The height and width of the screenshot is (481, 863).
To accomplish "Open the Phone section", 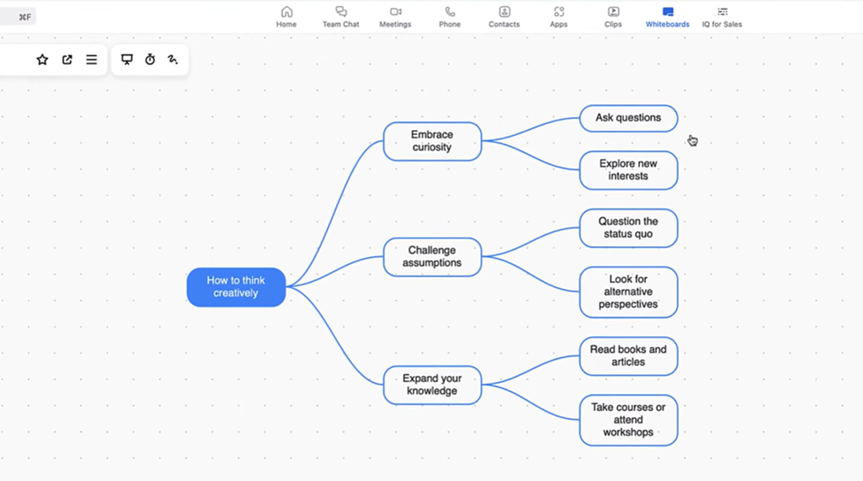I will click(x=449, y=16).
